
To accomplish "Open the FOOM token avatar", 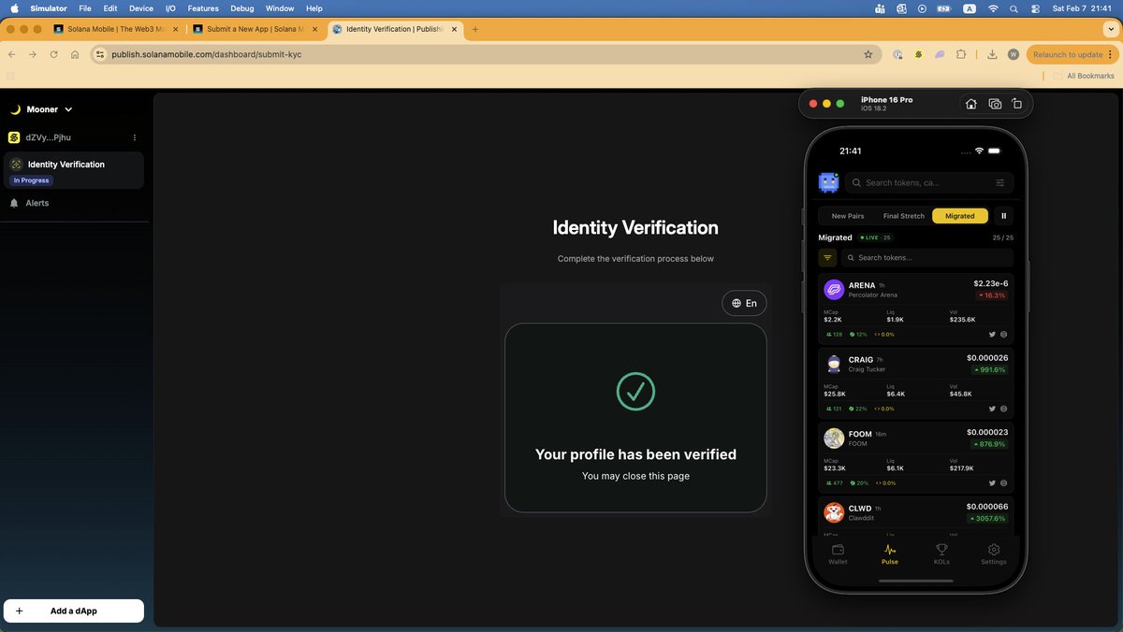I will 834,438.
